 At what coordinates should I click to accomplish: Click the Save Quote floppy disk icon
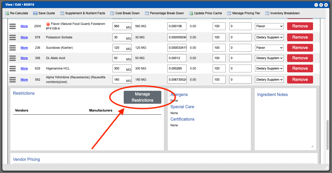click(x=35, y=13)
